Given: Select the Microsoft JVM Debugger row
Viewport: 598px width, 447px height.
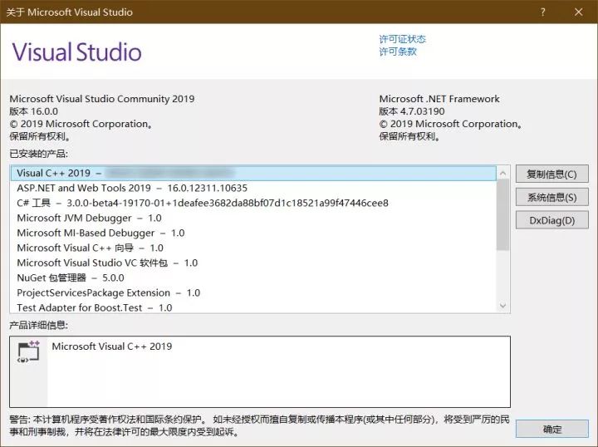Looking at the screenshot, I should [x=253, y=219].
